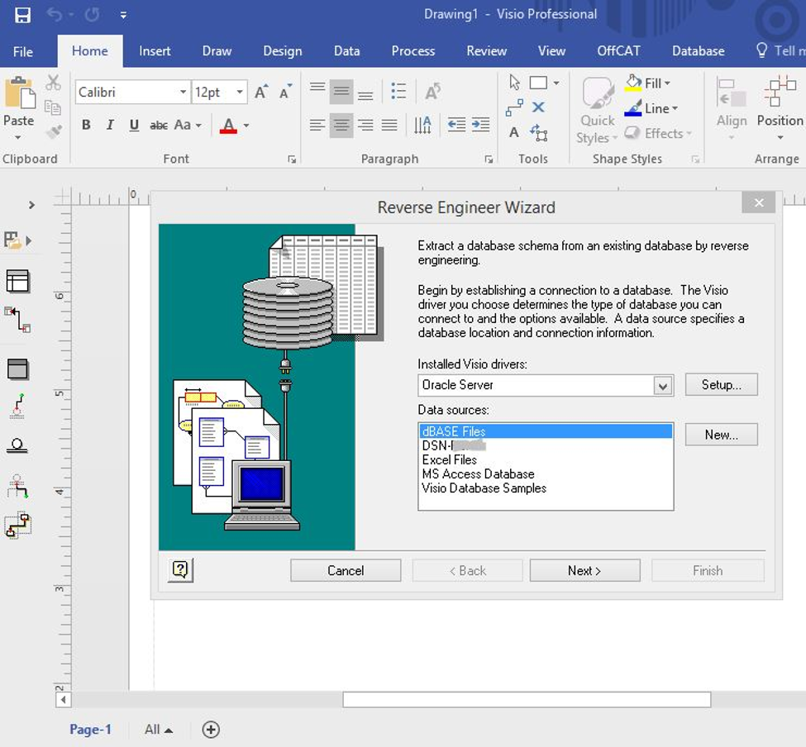Viewport: 806px width, 747px height.
Task: Open the Installed Visio drivers dropdown
Action: point(662,385)
